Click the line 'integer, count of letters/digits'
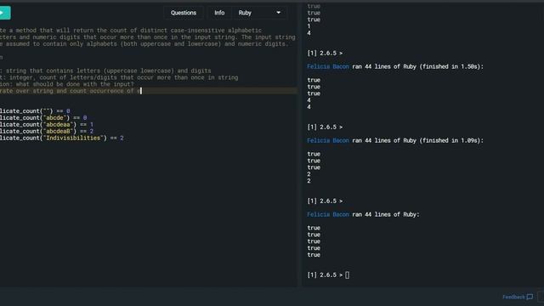 pyautogui.click(x=119, y=77)
